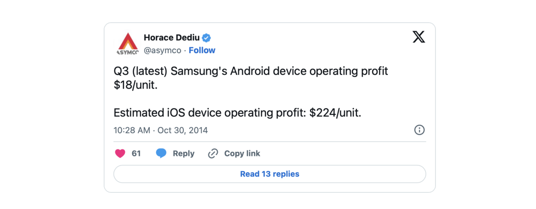This screenshot has width=536, height=209.
Task: Click the 61 likes count
Action: (x=136, y=153)
